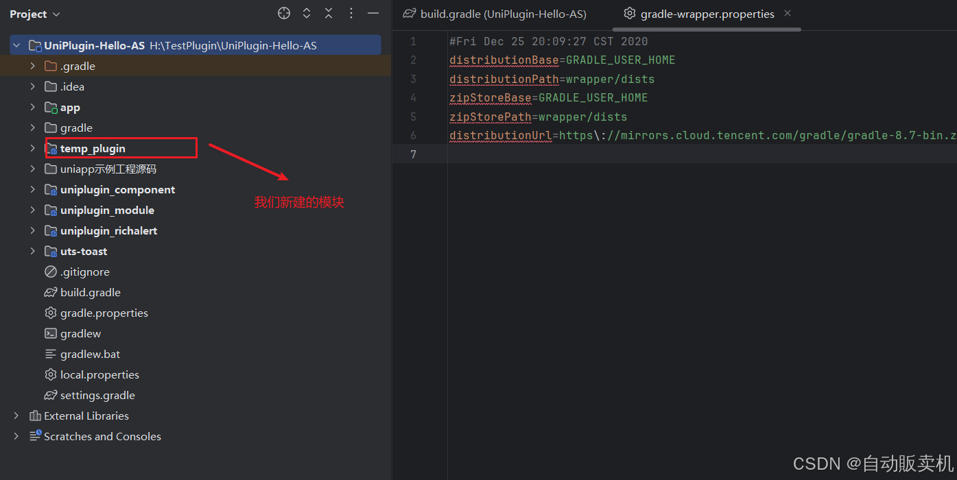Click the build.gradle elephant icon in tree
957x480 pixels.
[x=51, y=293]
